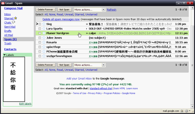Star the Lara Sparks message
195x114 pixels.
(44, 29)
